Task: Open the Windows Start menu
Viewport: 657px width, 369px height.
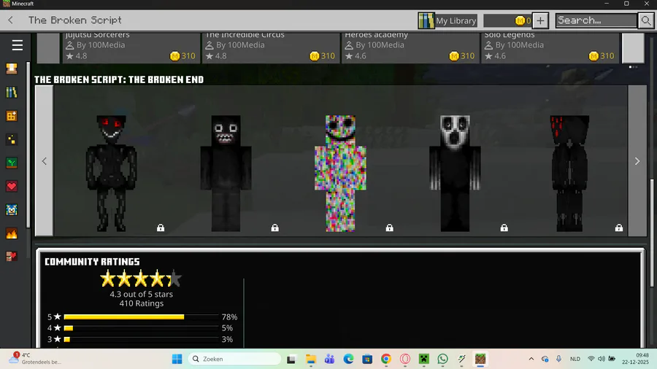Action: 177,359
